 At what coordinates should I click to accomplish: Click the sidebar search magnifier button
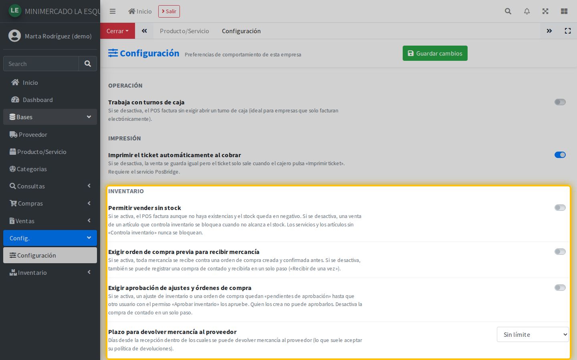[88, 64]
